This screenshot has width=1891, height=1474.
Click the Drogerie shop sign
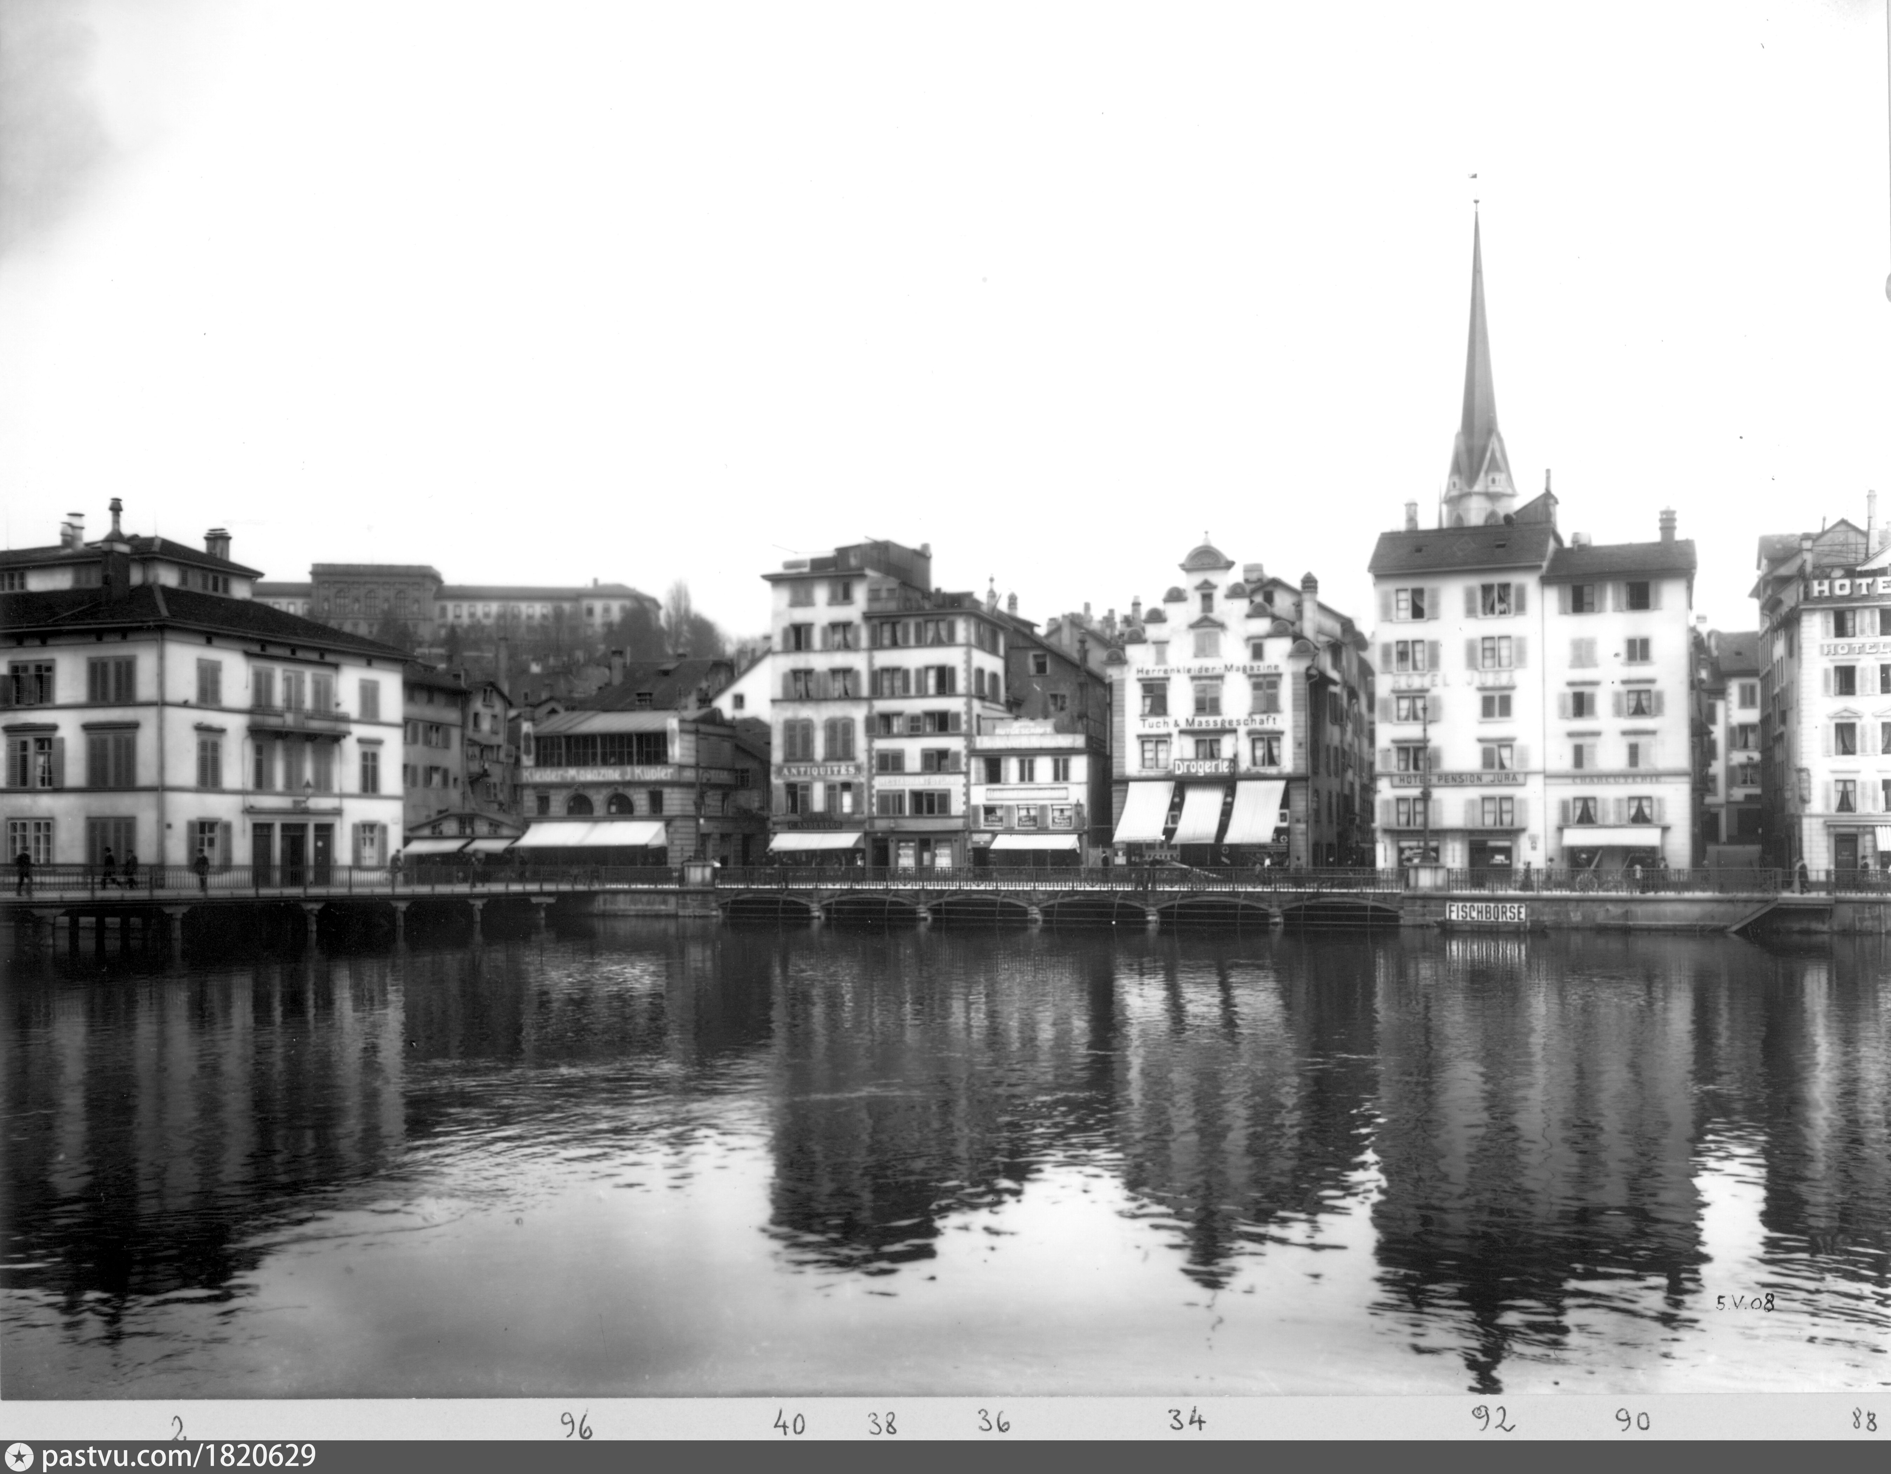click(x=1203, y=767)
